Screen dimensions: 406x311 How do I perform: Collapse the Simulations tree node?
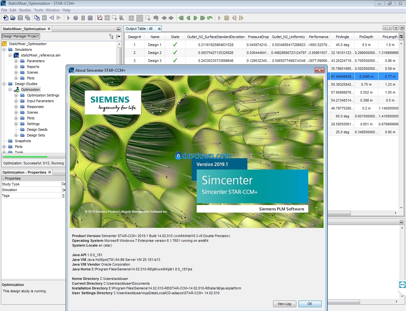coord(4,50)
